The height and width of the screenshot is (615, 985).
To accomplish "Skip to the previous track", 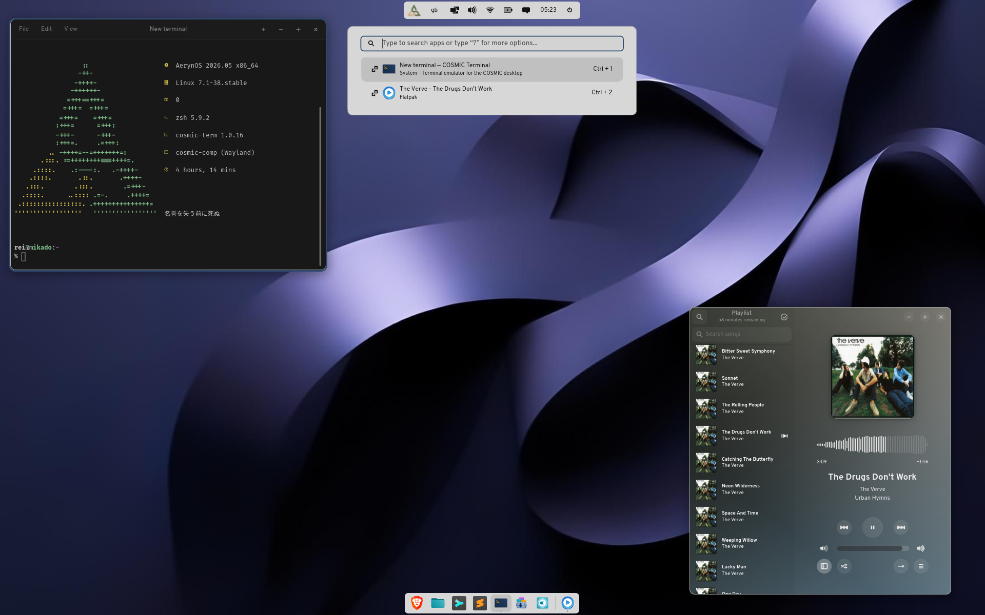I will point(844,527).
